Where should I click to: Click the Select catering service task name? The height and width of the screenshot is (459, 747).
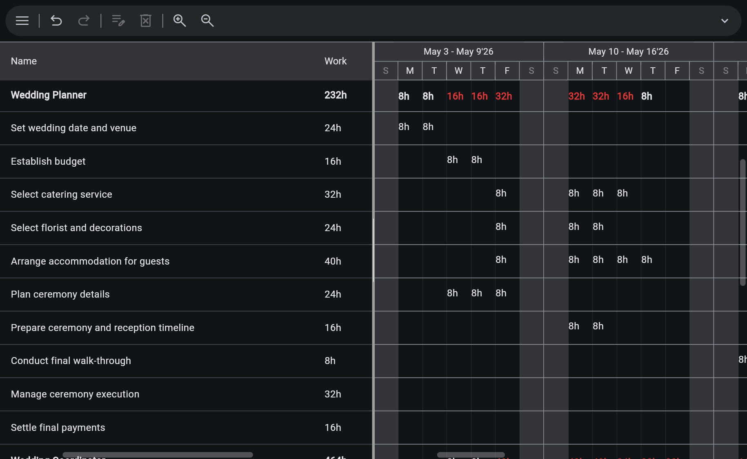point(61,194)
